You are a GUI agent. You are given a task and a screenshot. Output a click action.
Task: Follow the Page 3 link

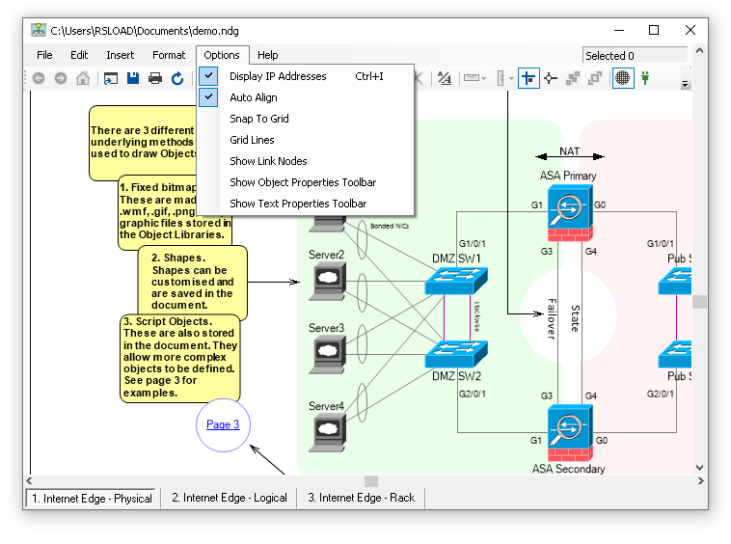(x=223, y=424)
